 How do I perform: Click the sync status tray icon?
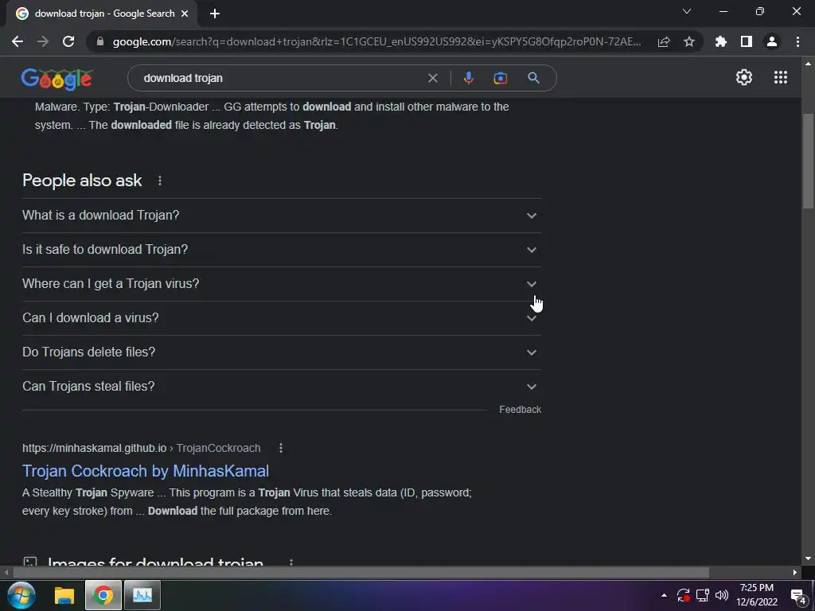click(683, 595)
